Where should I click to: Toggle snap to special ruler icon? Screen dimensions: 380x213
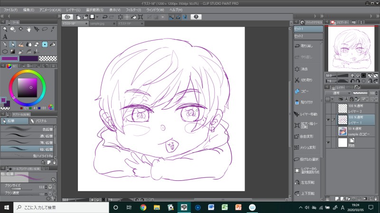pos(178,17)
